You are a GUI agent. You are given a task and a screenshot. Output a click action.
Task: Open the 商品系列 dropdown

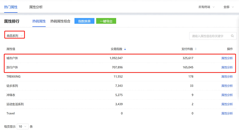[14, 36]
